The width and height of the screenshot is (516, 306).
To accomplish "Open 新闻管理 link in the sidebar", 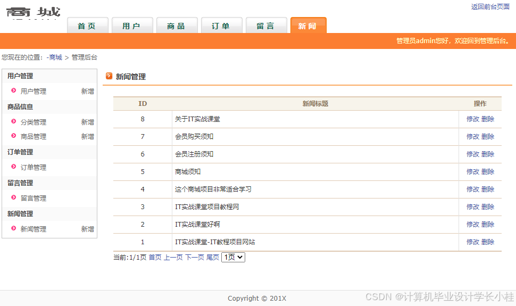I will coord(33,229).
